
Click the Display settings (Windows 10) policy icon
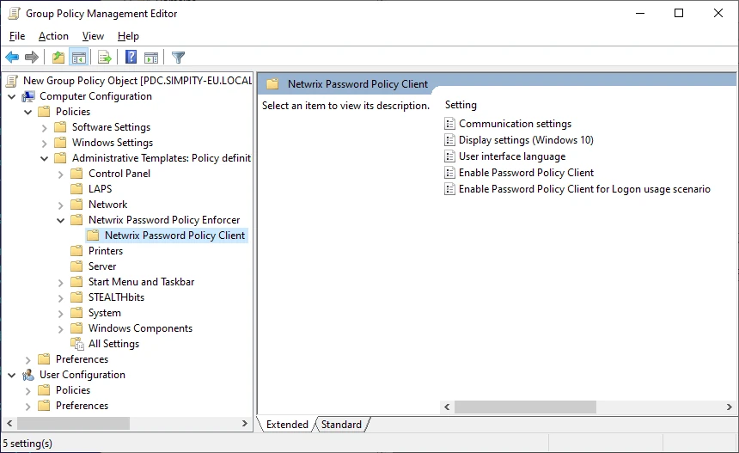[450, 140]
